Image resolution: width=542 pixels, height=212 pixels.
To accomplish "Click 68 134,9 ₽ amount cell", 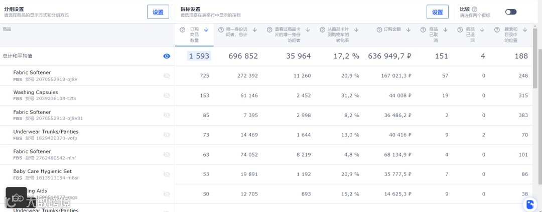I will point(397,154).
